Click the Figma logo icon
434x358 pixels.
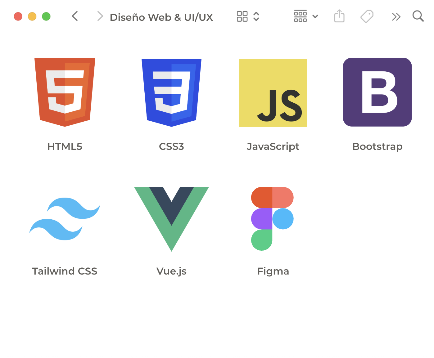coord(272,218)
